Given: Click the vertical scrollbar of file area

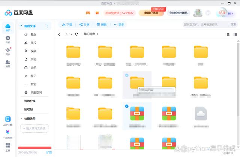Looking at the screenshot, I should point(238,79).
